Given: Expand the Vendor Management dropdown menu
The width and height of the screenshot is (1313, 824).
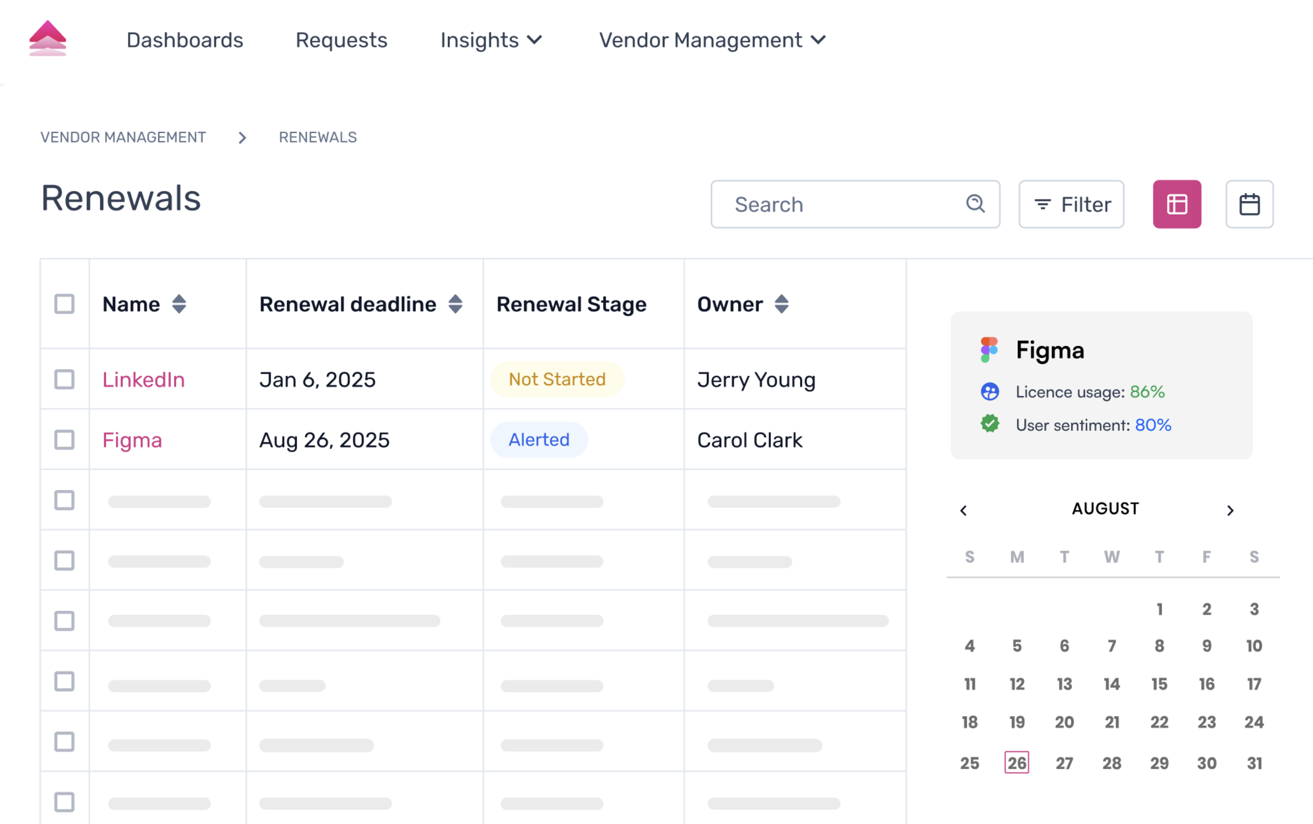Looking at the screenshot, I should [713, 41].
